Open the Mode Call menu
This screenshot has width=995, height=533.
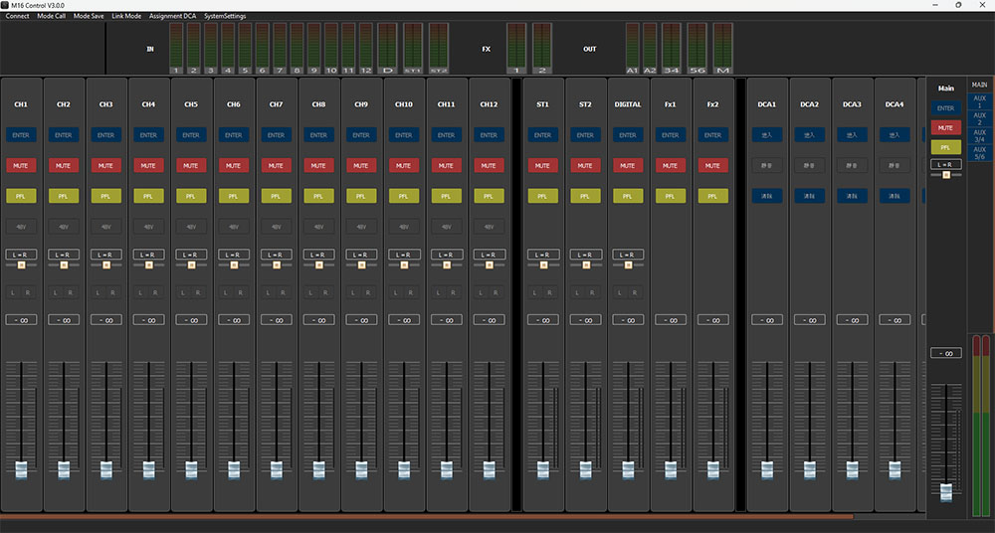point(52,16)
